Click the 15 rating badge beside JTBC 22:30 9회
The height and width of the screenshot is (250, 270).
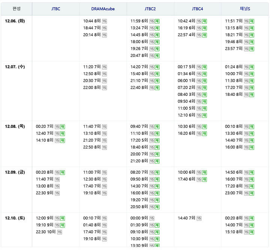pos(57,193)
